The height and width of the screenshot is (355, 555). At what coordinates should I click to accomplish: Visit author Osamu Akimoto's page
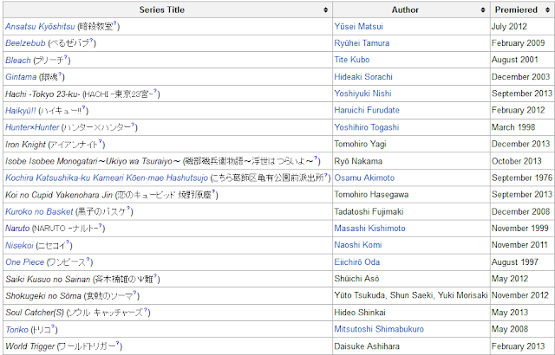tap(364, 177)
